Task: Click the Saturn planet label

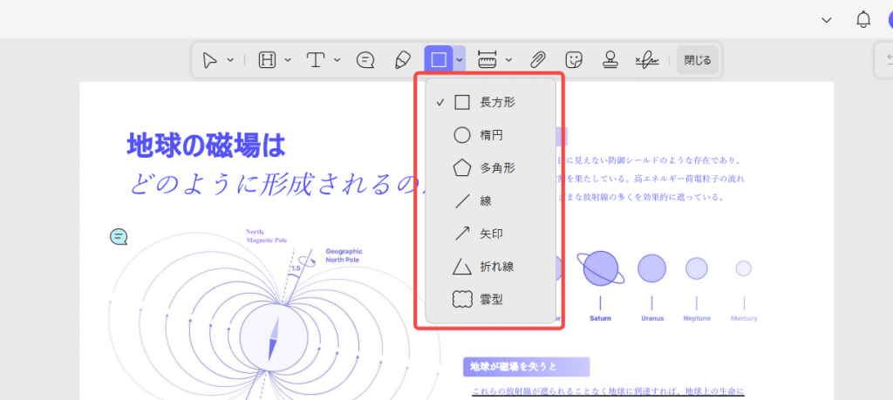Action: click(x=600, y=319)
